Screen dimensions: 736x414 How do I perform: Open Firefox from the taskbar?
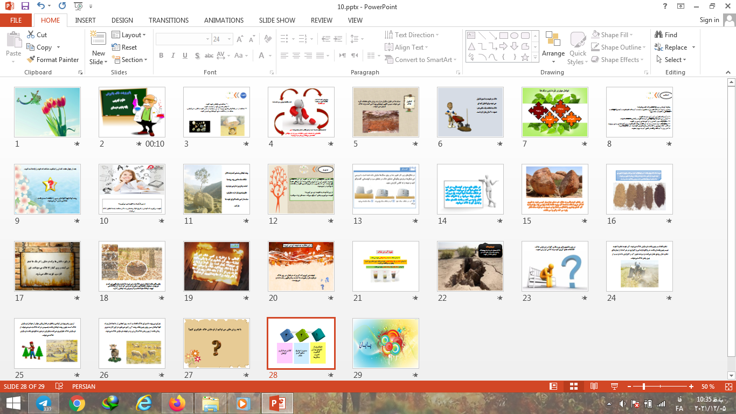pyautogui.click(x=176, y=403)
